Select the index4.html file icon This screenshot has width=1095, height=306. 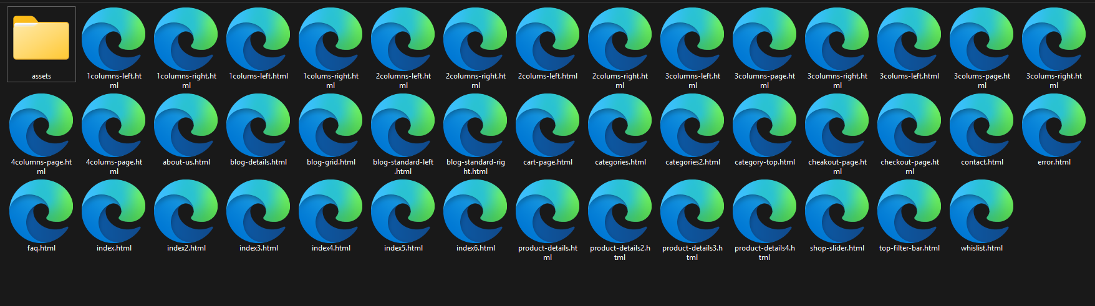(330, 211)
